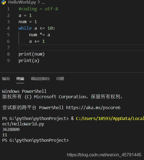144x160 pixels.
Task: Click the num *= a line
Action: pos(40,35)
